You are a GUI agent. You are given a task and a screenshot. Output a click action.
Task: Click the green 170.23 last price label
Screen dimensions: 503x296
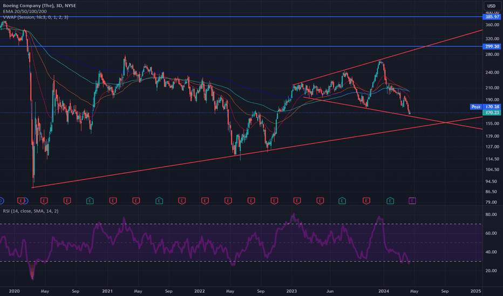tap(492, 112)
